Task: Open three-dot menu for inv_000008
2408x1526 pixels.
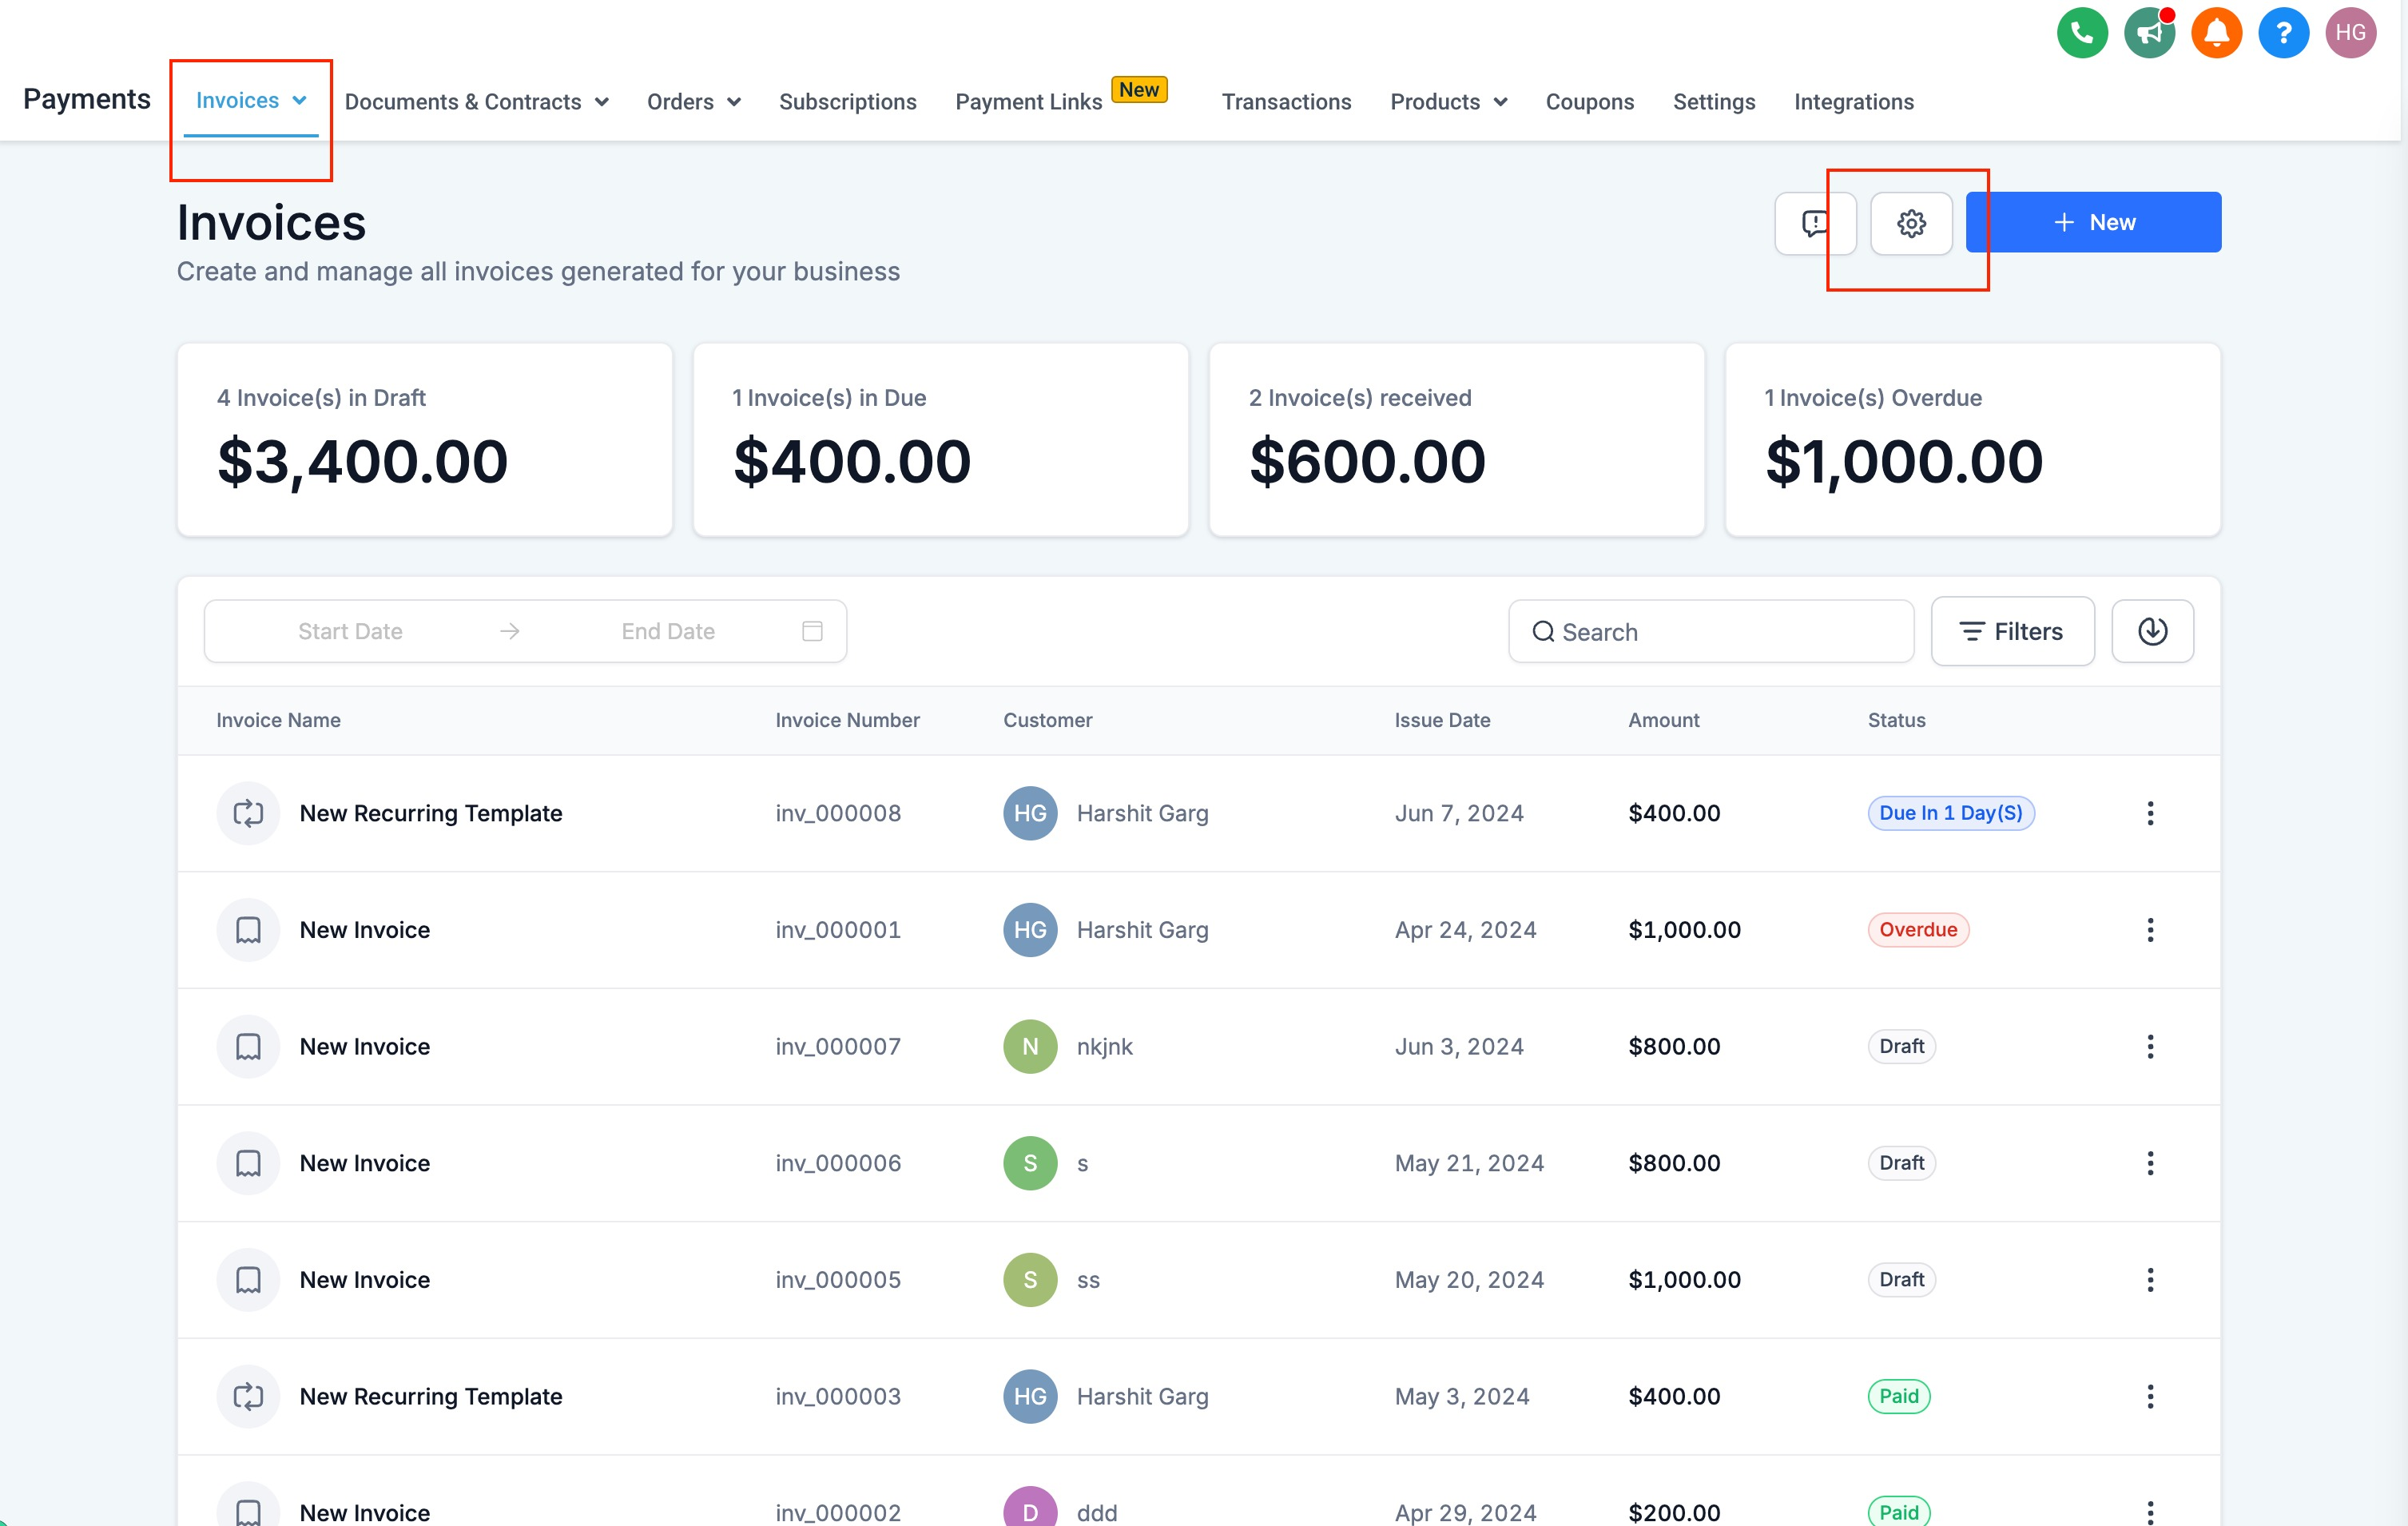Action: click(2149, 813)
